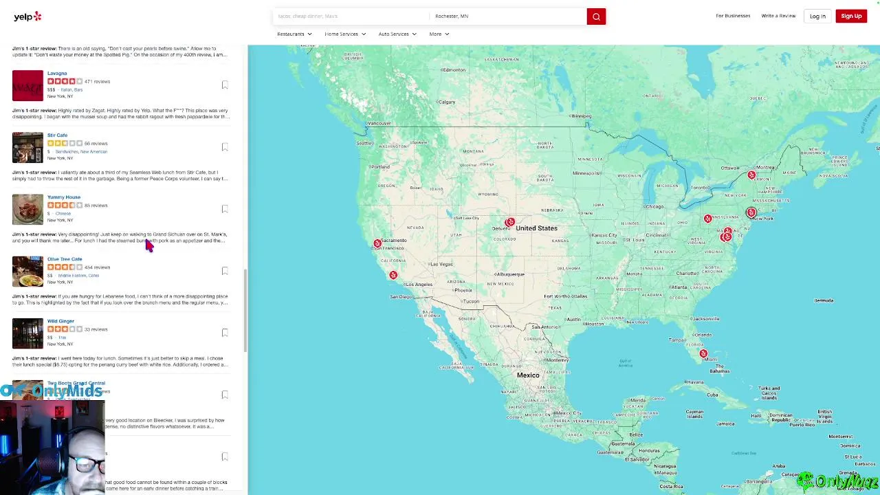Click the review snippet under Wild Ginger

point(120,361)
